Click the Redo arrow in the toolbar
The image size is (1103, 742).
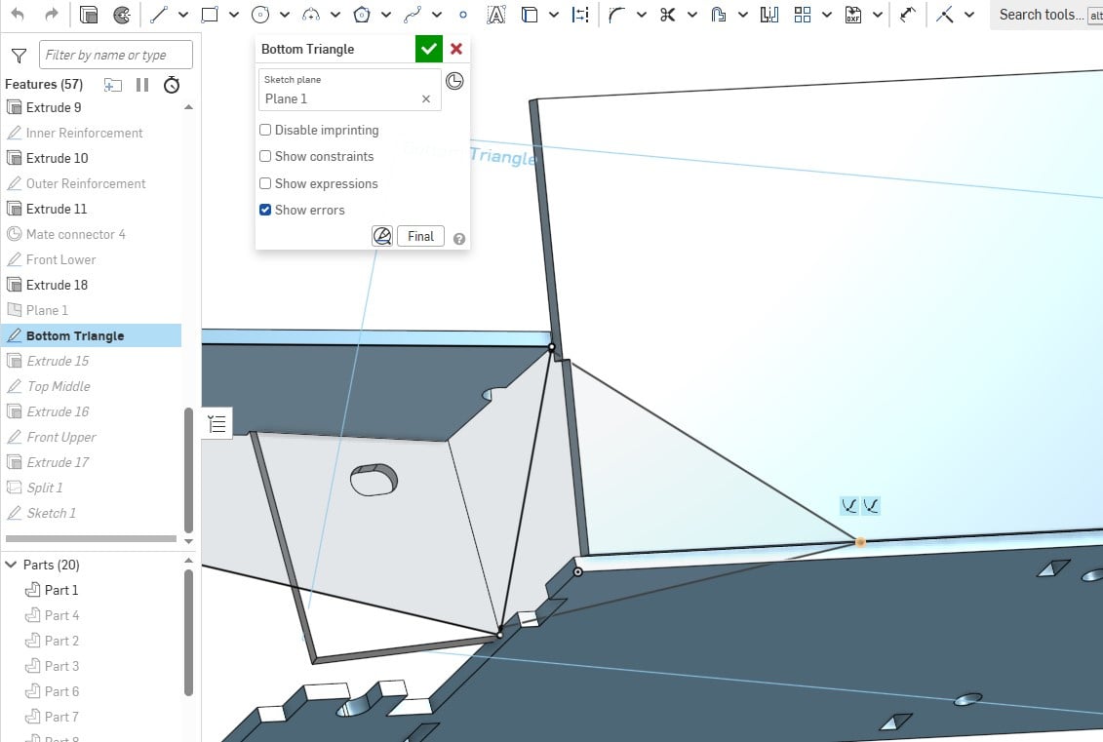(51, 14)
